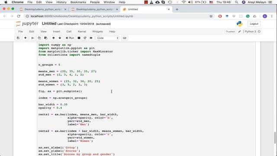
Task: Click the Wi-Fi status icon
Action: point(184,2)
